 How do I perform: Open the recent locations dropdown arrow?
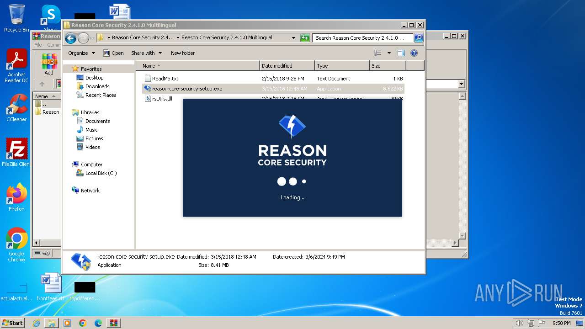click(x=92, y=38)
